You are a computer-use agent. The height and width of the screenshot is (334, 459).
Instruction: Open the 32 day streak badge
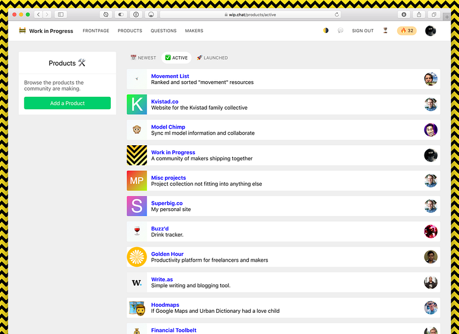pos(407,31)
